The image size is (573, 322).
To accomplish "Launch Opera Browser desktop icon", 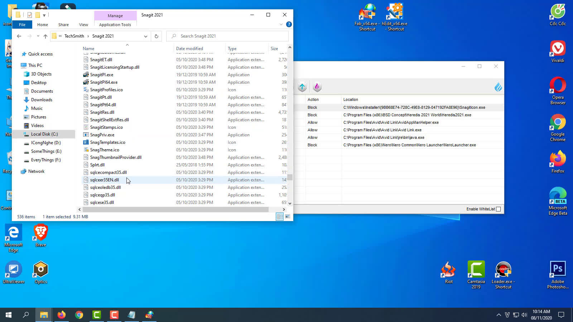I will point(558,91).
